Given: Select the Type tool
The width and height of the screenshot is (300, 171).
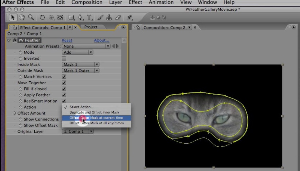Looking at the screenshot, I should click(89, 18).
